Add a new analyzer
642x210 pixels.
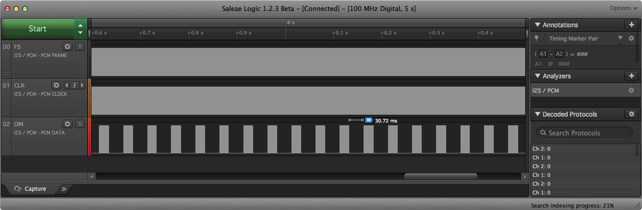[631, 76]
